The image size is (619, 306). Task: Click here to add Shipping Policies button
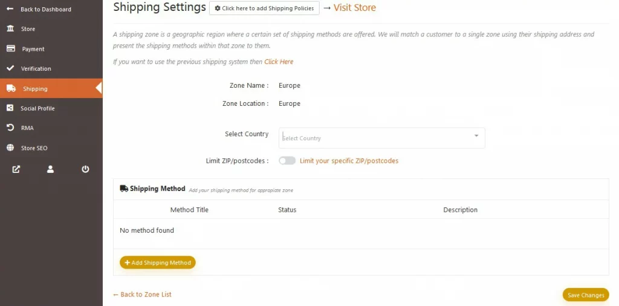(264, 8)
